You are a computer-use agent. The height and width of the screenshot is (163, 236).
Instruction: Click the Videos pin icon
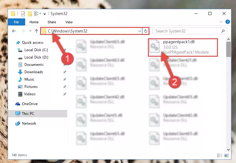pos(64,94)
